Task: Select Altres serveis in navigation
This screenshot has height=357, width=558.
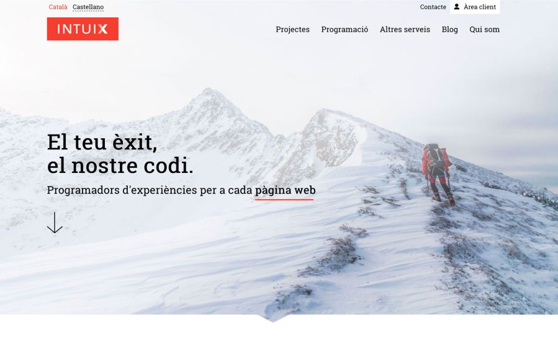Action: [405, 30]
